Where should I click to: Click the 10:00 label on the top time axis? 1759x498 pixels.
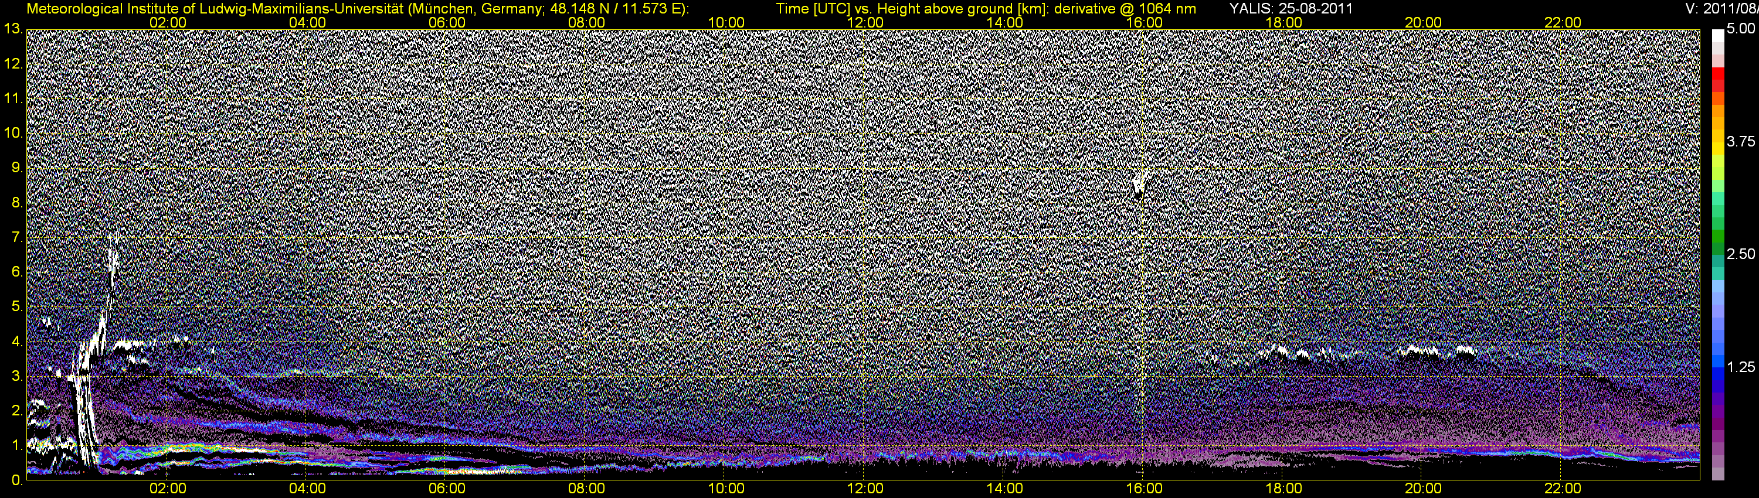coord(726,22)
